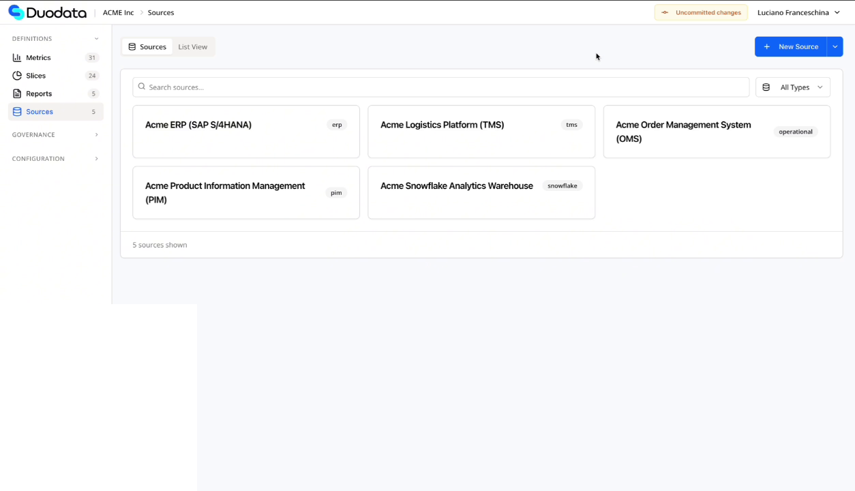The image size is (855, 491).
Task: Focus the Search sources input field
Action: (x=443, y=87)
